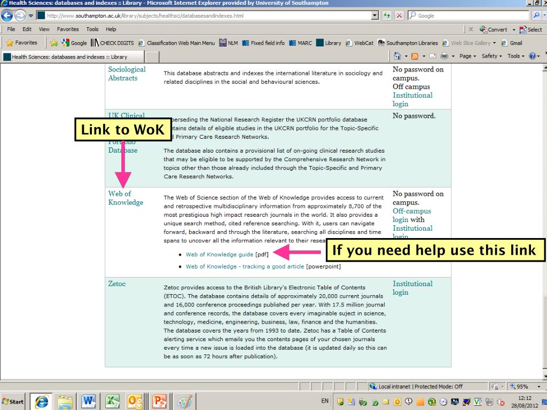Click the red Stop loading icon

(400, 15)
